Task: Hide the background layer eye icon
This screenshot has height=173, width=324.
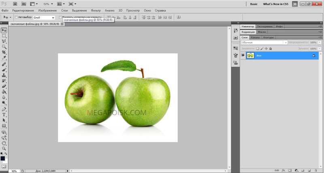Action: pyautogui.click(x=243, y=56)
